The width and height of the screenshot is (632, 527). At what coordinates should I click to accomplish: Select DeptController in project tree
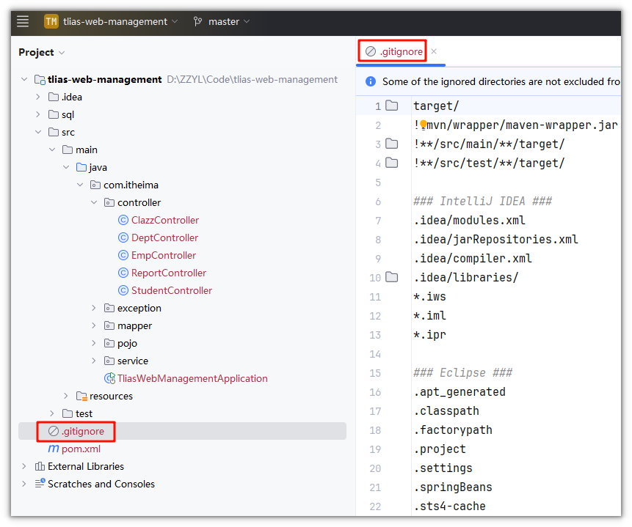164,238
